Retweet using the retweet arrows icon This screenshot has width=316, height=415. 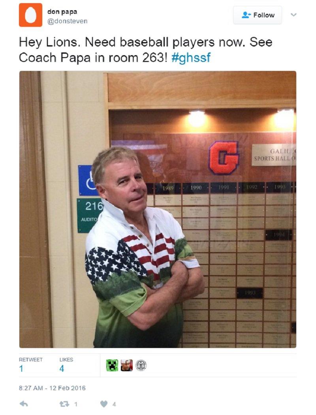coord(64,404)
